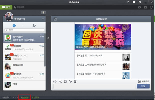Click the profile avatar of 真翠网于涛

coord(9,17)
